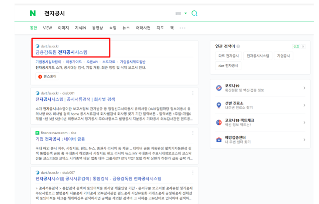Select the 다트 전자공시 related search

coord(229,56)
